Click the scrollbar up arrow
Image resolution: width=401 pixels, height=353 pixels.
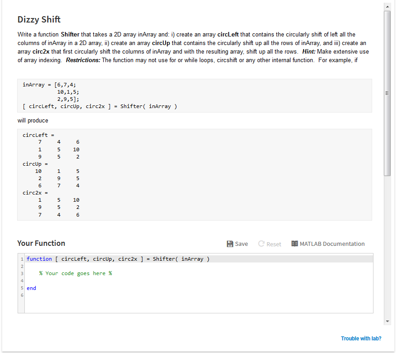coord(387,6)
